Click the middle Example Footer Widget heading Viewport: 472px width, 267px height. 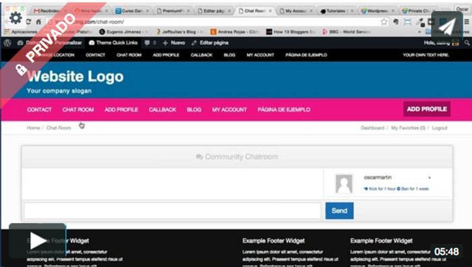tap(273, 241)
